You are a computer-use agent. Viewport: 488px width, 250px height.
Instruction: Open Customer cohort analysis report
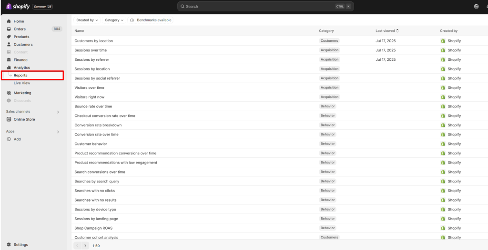(x=96, y=237)
